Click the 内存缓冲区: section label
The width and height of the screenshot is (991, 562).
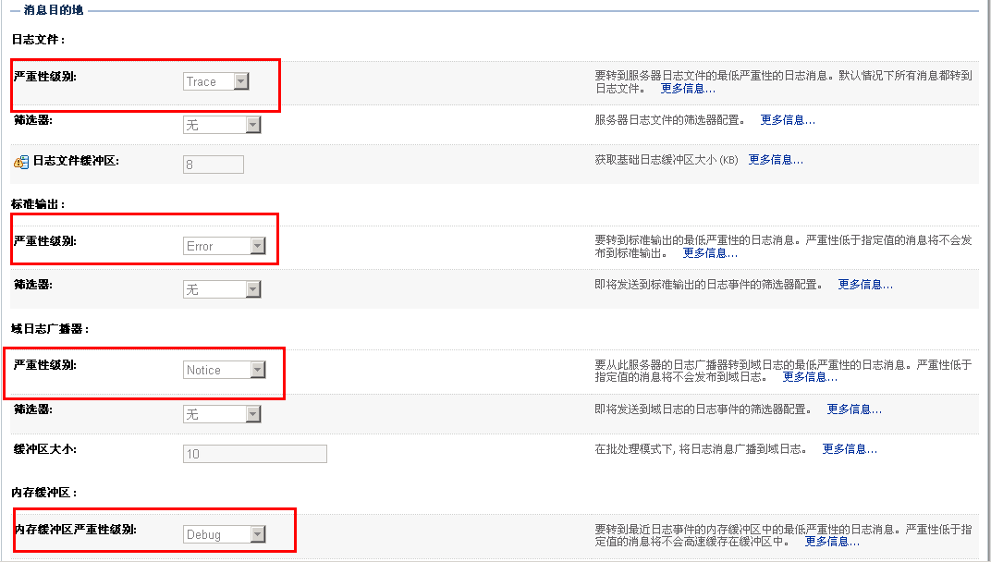click(43, 493)
